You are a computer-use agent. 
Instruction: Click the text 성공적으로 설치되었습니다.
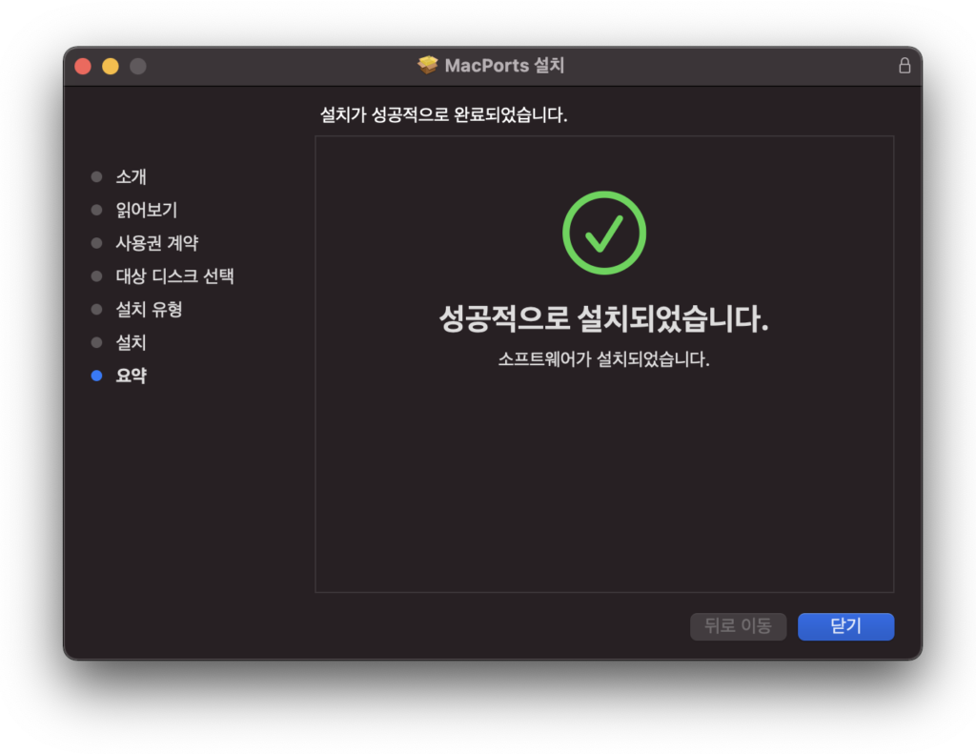603,318
